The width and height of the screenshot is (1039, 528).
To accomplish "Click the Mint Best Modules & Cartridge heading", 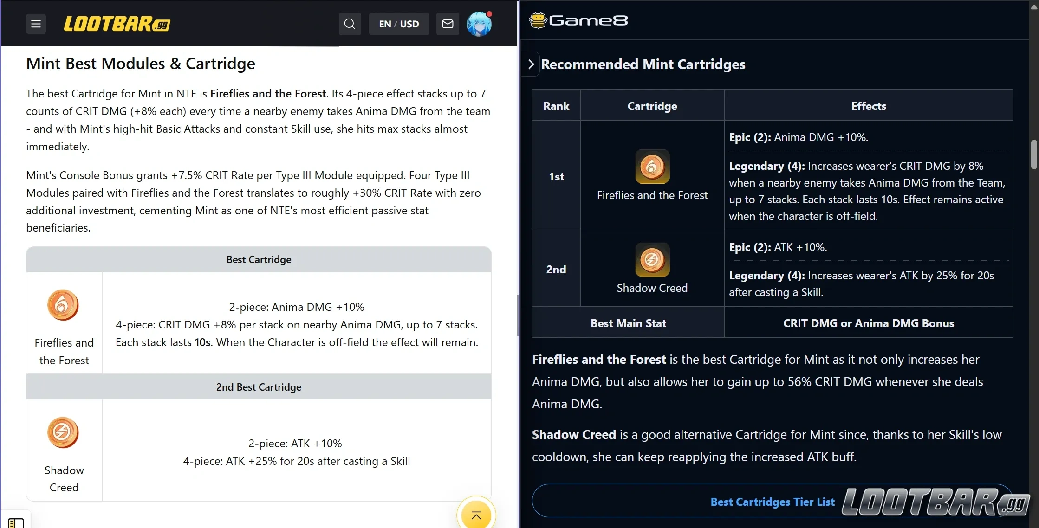I will coord(141,64).
